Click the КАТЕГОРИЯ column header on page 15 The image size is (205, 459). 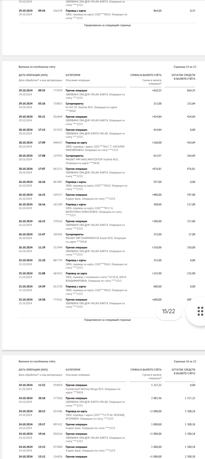(x=73, y=75)
